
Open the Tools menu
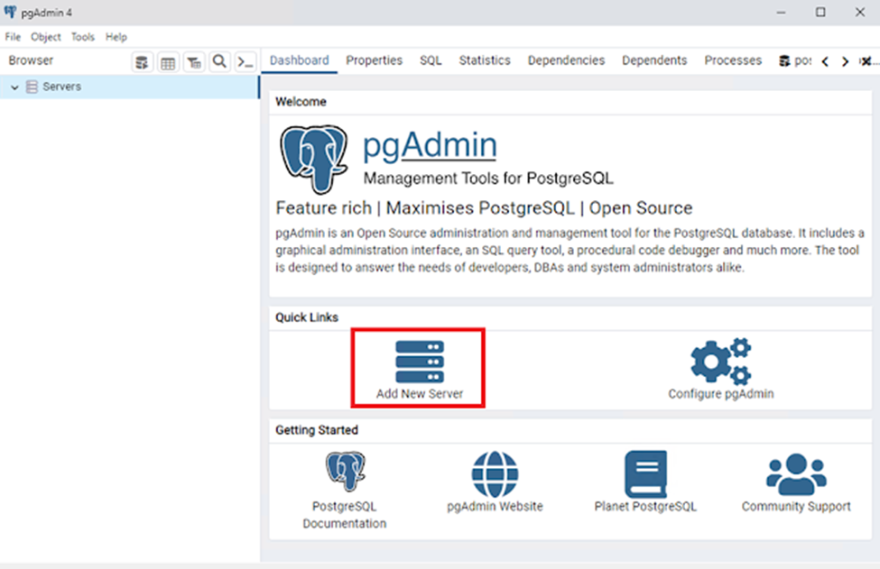[83, 37]
